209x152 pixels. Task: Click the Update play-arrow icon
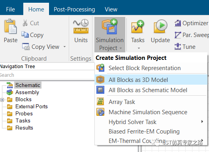(160, 26)
